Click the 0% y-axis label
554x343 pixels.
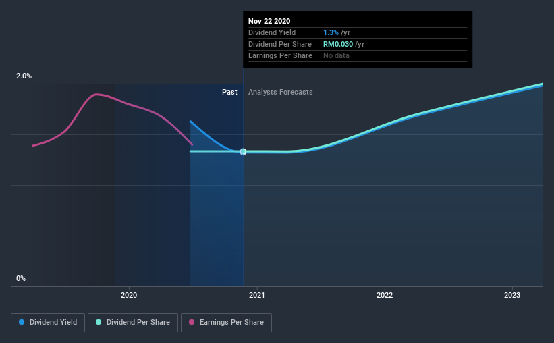pos(21,279)
